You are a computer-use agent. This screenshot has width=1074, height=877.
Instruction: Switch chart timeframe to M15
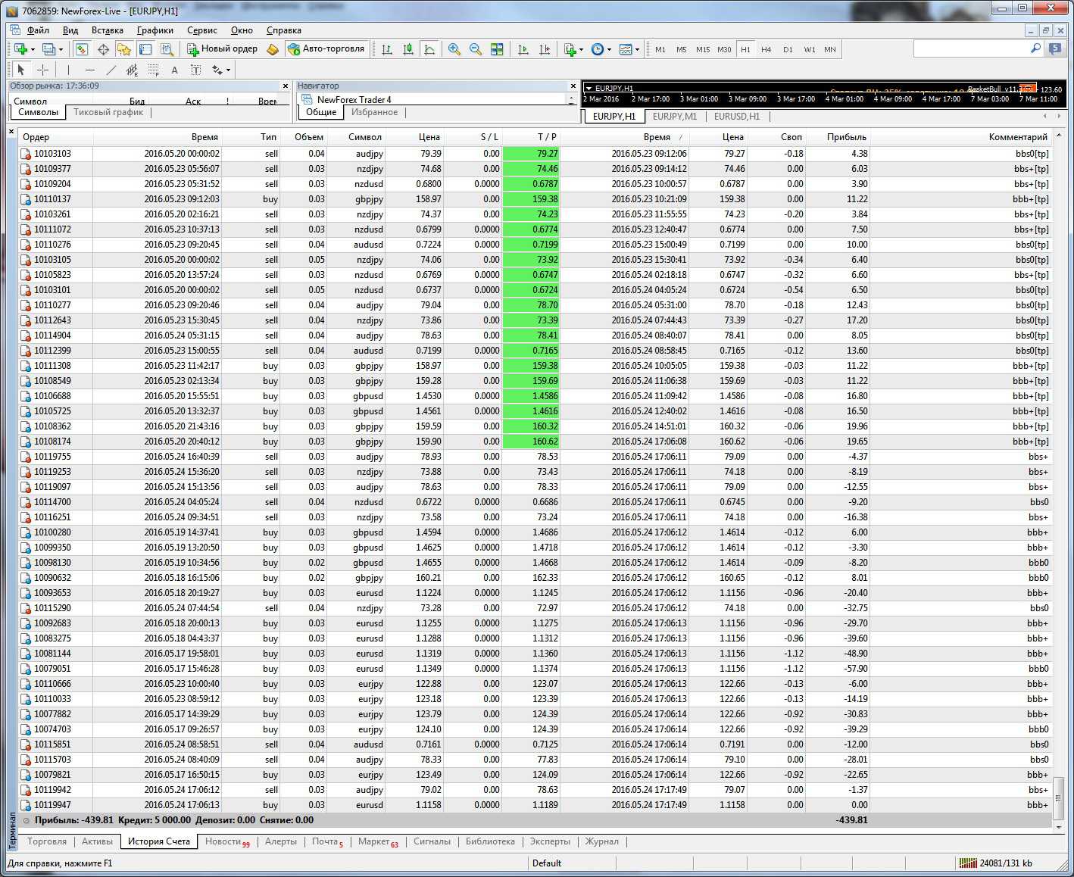pyautogui.click(x=703, y=49)
